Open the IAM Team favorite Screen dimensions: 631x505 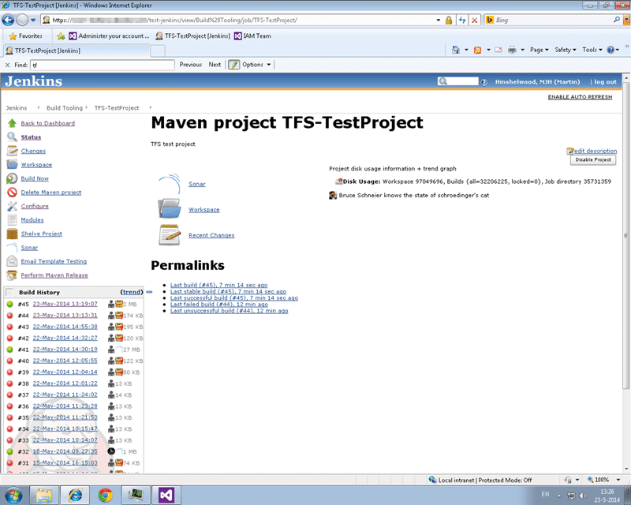pos(252,36)
